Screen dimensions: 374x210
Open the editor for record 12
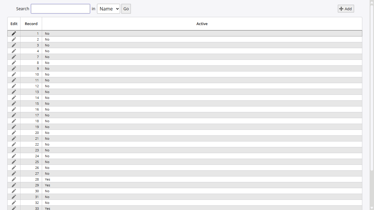pyautogui.click(x=14, y=86)
